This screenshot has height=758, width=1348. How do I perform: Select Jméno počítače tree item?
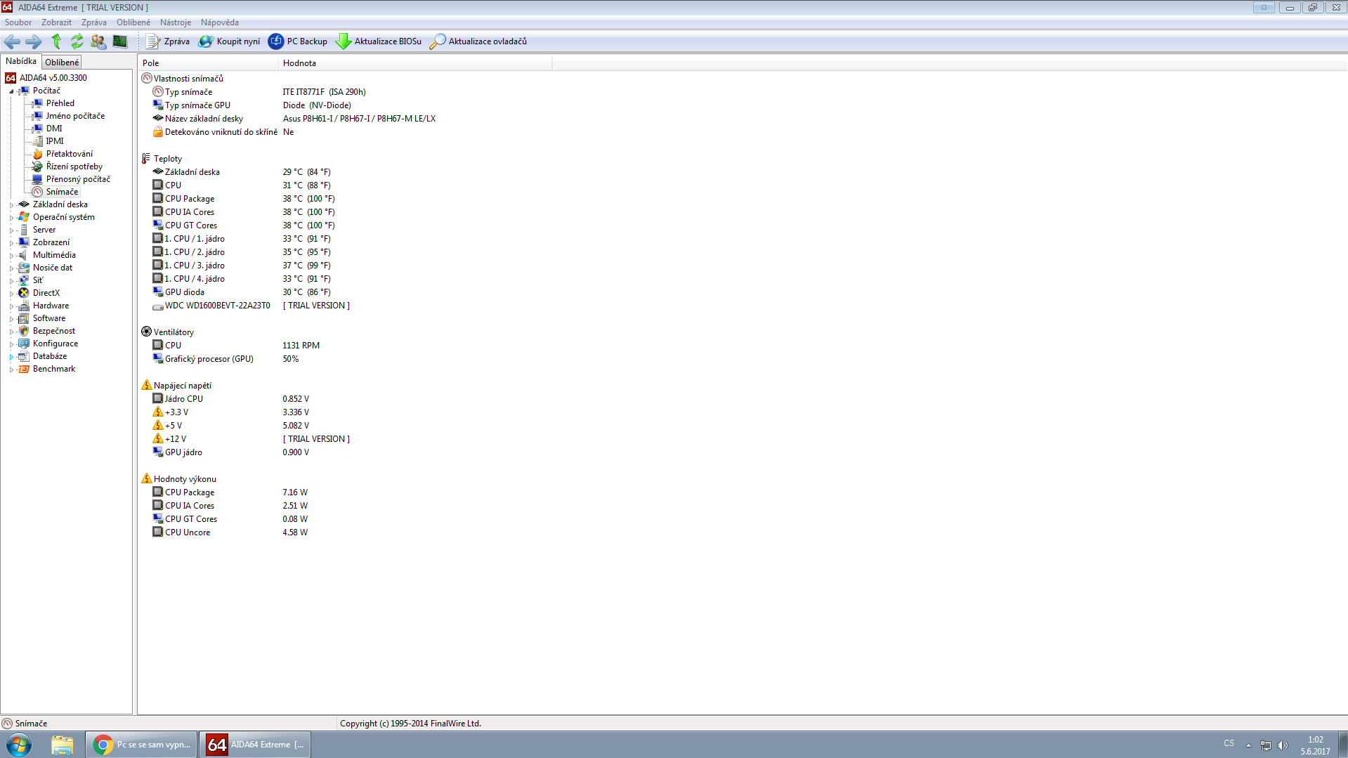[x=69, y=116]
